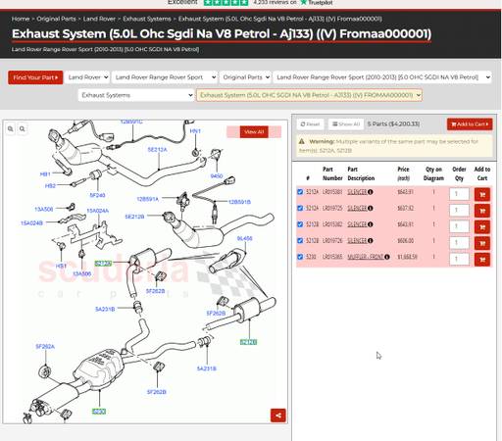
Task: Open highlighted Exhaust System AJ133 diagram dropdown
Action: (x=309, y=95)
